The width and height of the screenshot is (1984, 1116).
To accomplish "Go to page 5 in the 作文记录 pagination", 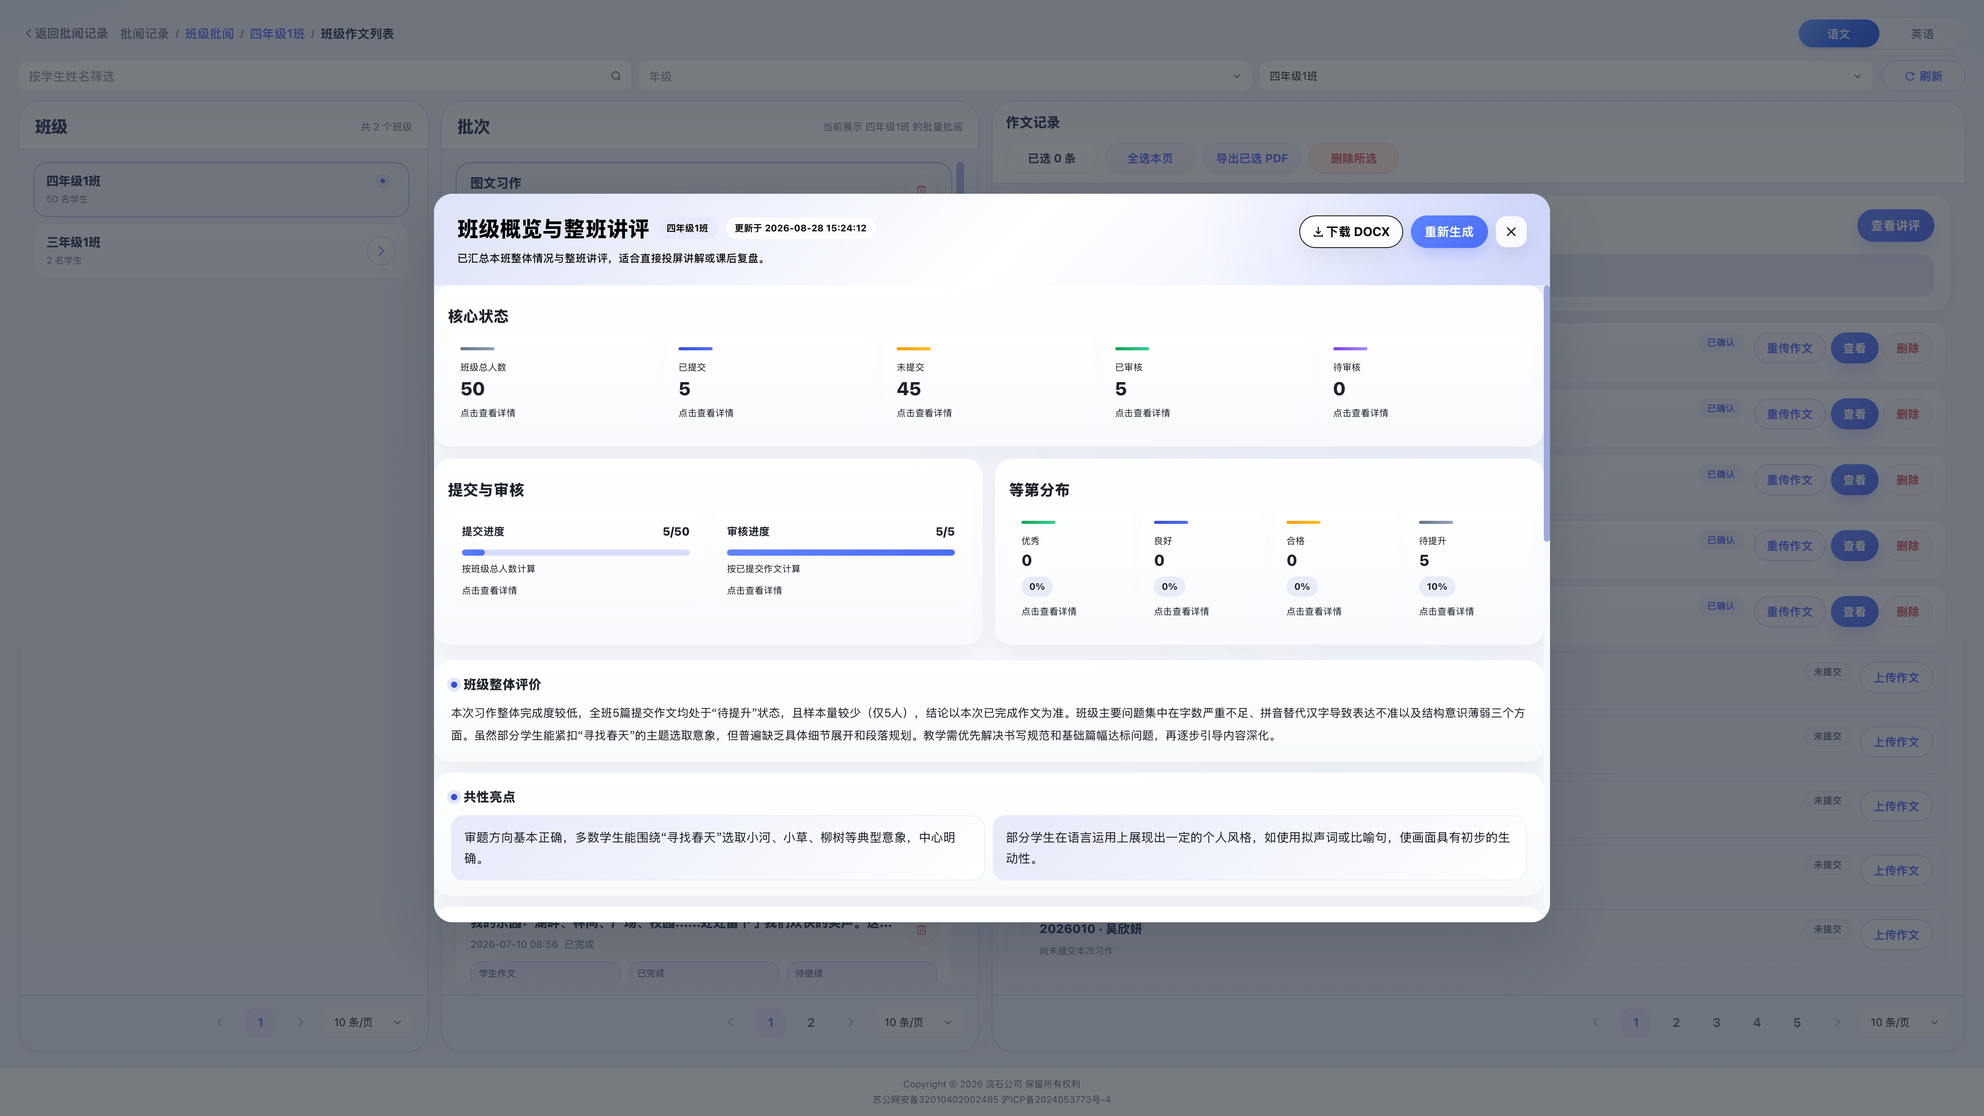I will [1797, 1023].
